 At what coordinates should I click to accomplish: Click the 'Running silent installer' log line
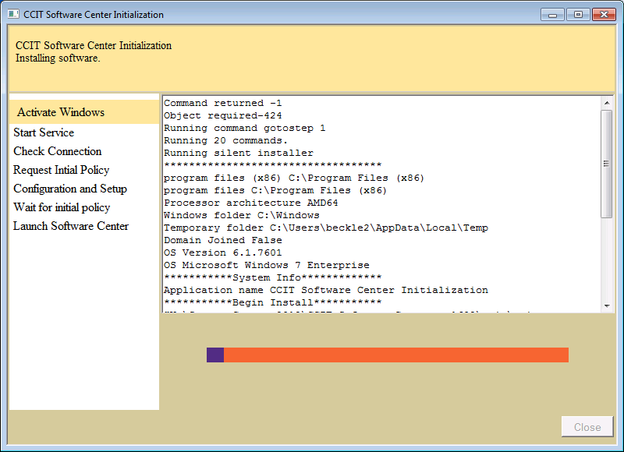tap(239, 153)
